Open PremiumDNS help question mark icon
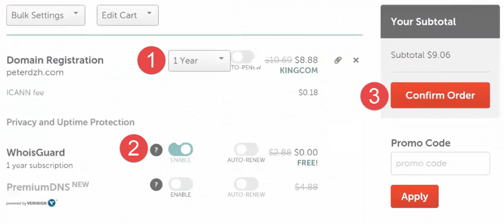Image resolution: width=504 pixels, height=224 pixels. click(156, 185)
